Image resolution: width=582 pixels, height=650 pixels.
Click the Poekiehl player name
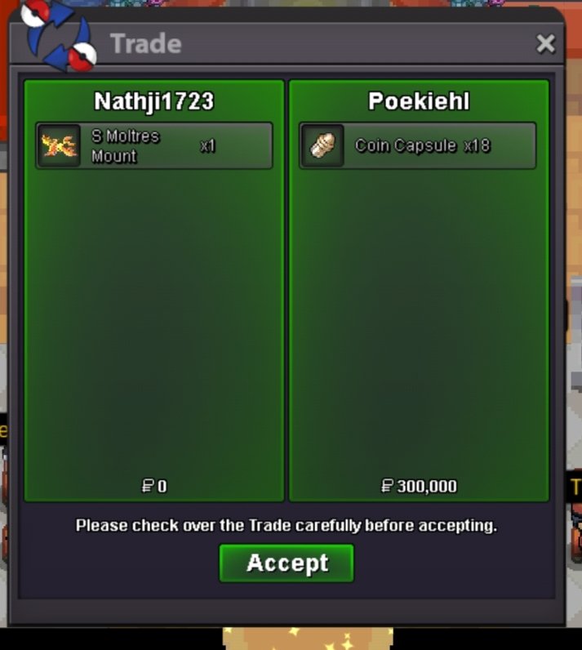pyautogui.click(x=419, y=100)
